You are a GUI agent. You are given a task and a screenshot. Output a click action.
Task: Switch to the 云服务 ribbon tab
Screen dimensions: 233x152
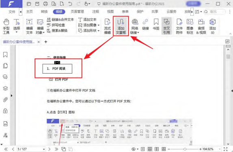coord(171,12)
